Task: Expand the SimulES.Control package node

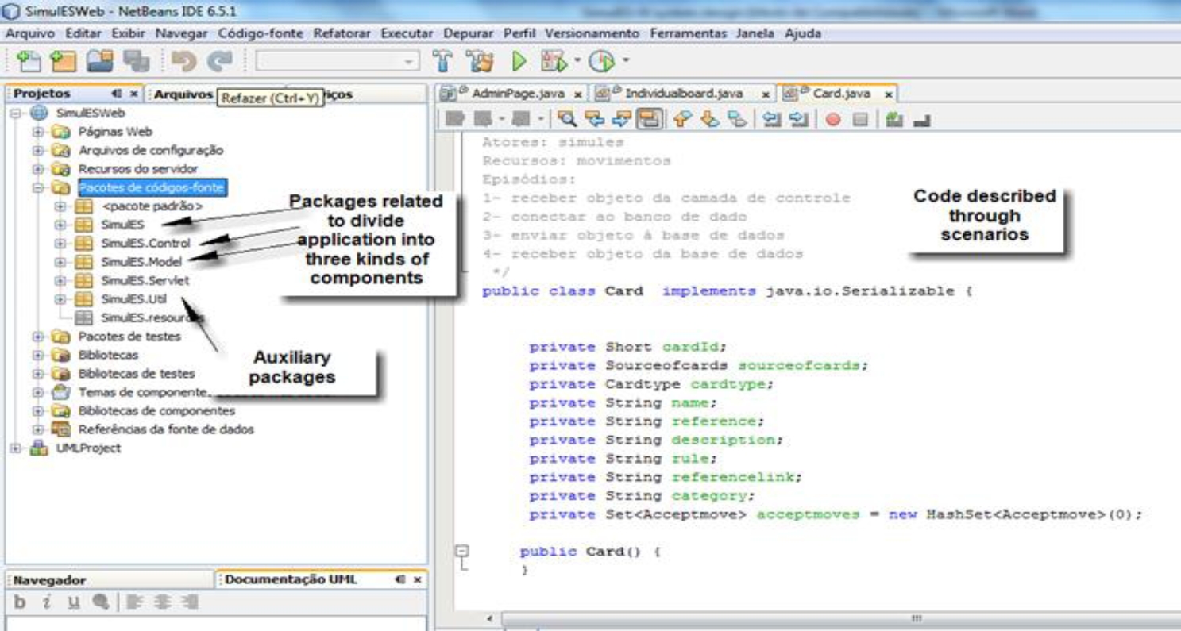Action: point(60,243)
